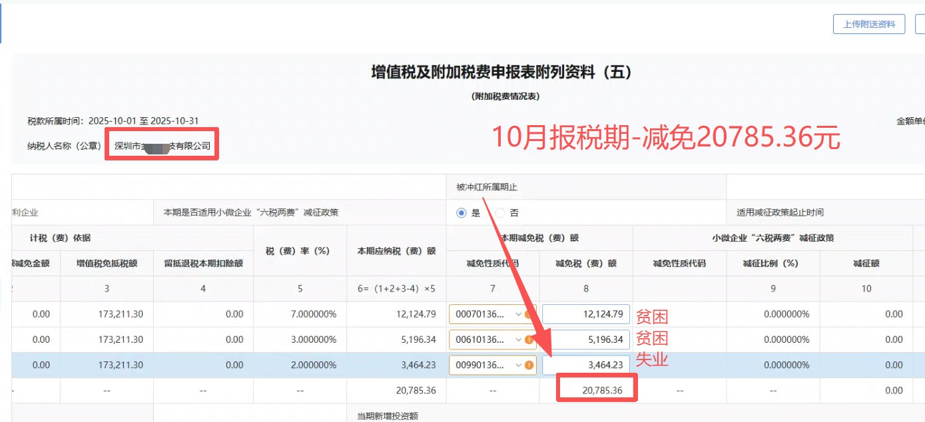
Task: Click the total payable 20,785.36 in column 6
Action: [x=415, y=390]
